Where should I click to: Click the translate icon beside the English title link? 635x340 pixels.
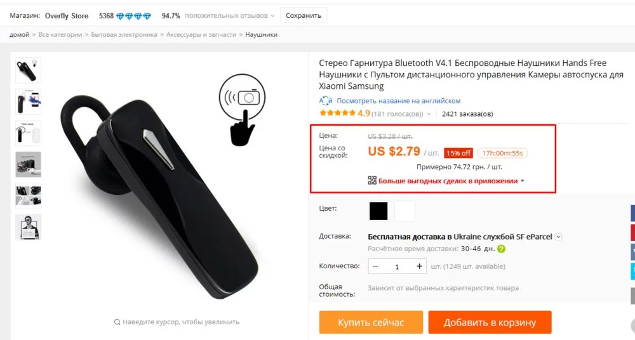326,101
